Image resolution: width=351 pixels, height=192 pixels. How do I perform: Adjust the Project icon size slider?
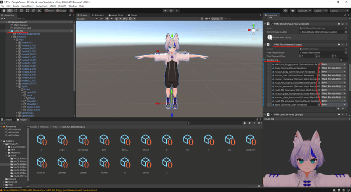coord(254,186)
